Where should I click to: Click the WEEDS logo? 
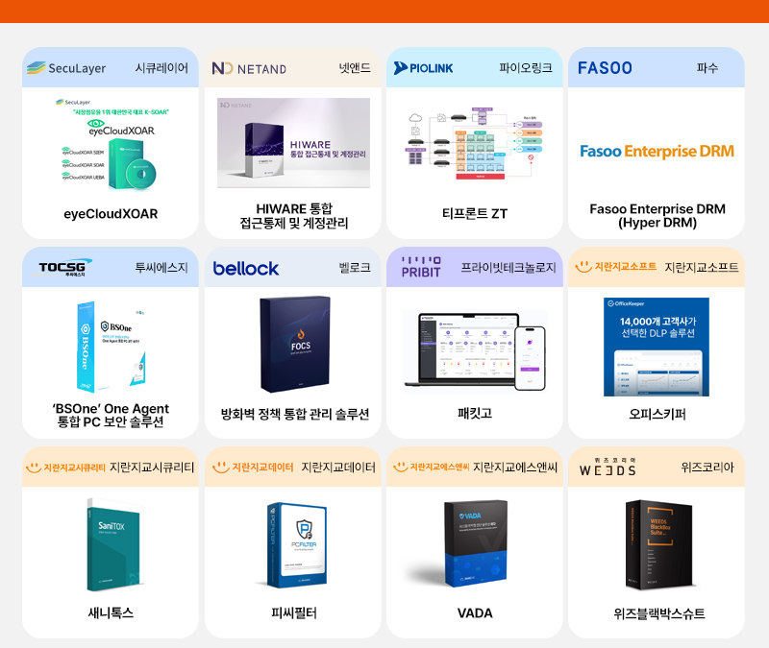coord(608,468)
